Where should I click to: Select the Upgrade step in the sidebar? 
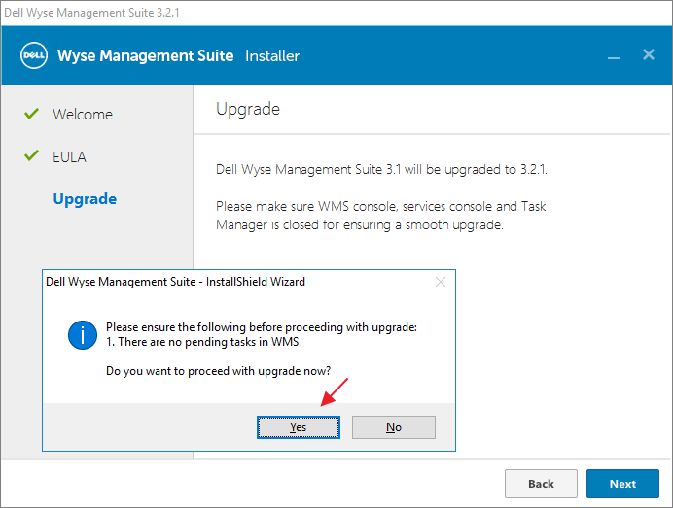coord(85,199)
